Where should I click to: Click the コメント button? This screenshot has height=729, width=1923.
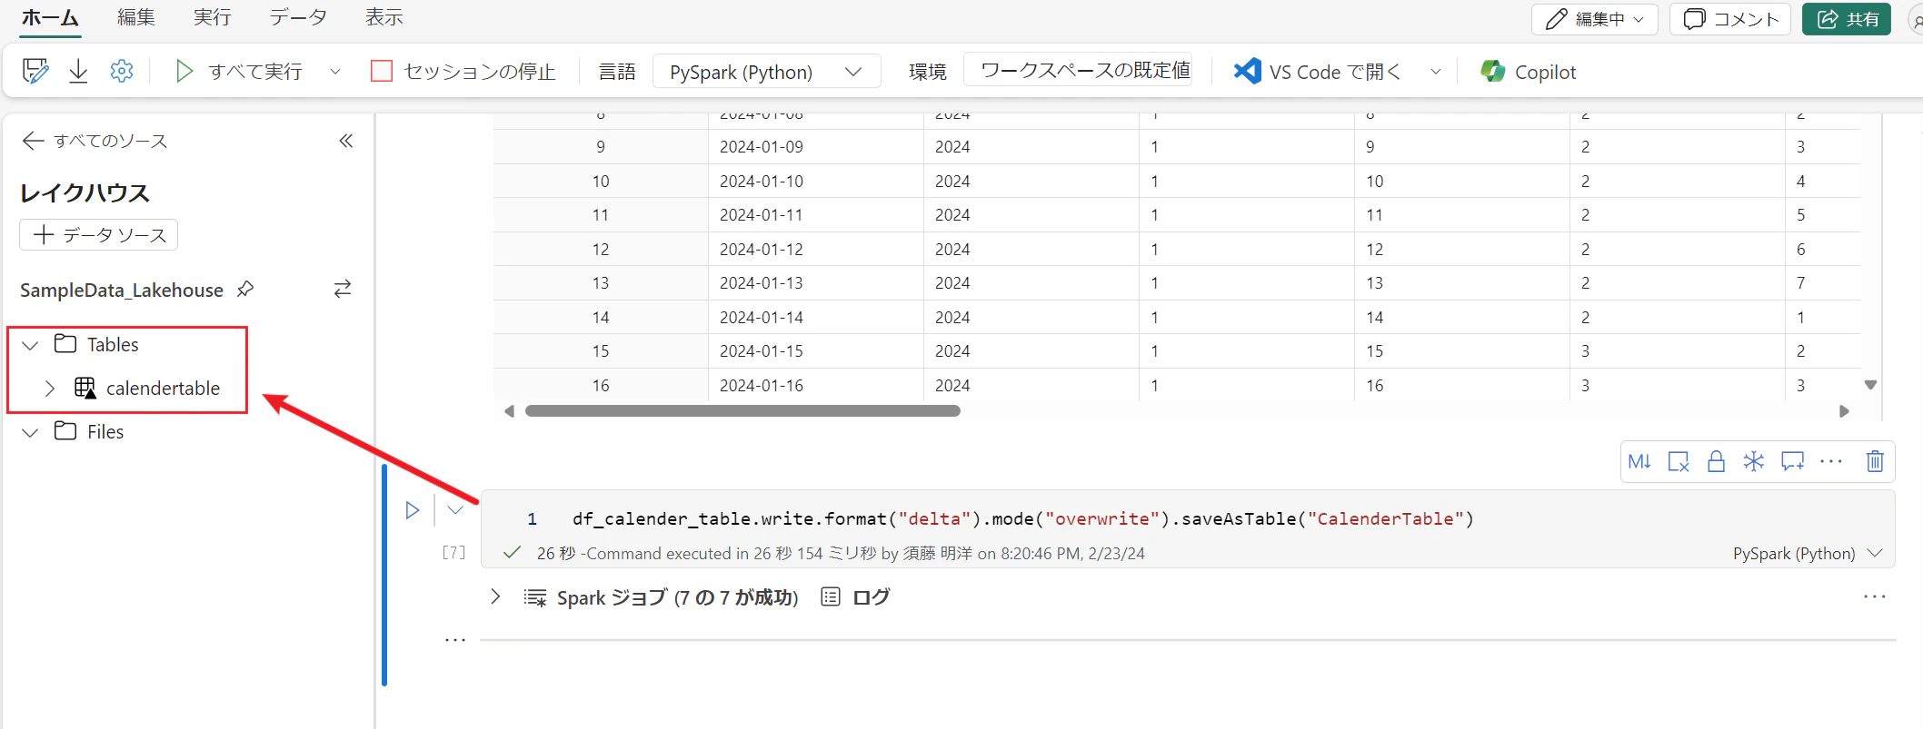click(1730, 19)
